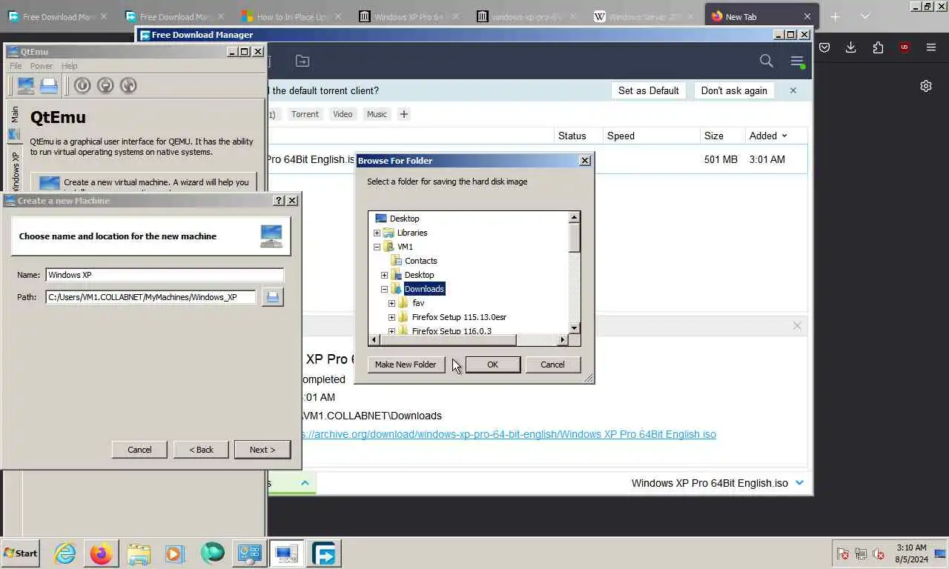949x569 pixels.
Task: Click the Free Download Manager taskbar icon
Action: pyautogui.click(x=324, y=553)
